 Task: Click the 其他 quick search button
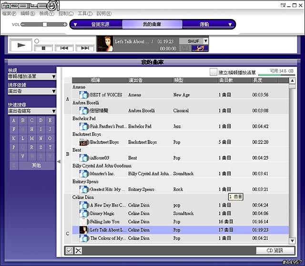[36, 166]
